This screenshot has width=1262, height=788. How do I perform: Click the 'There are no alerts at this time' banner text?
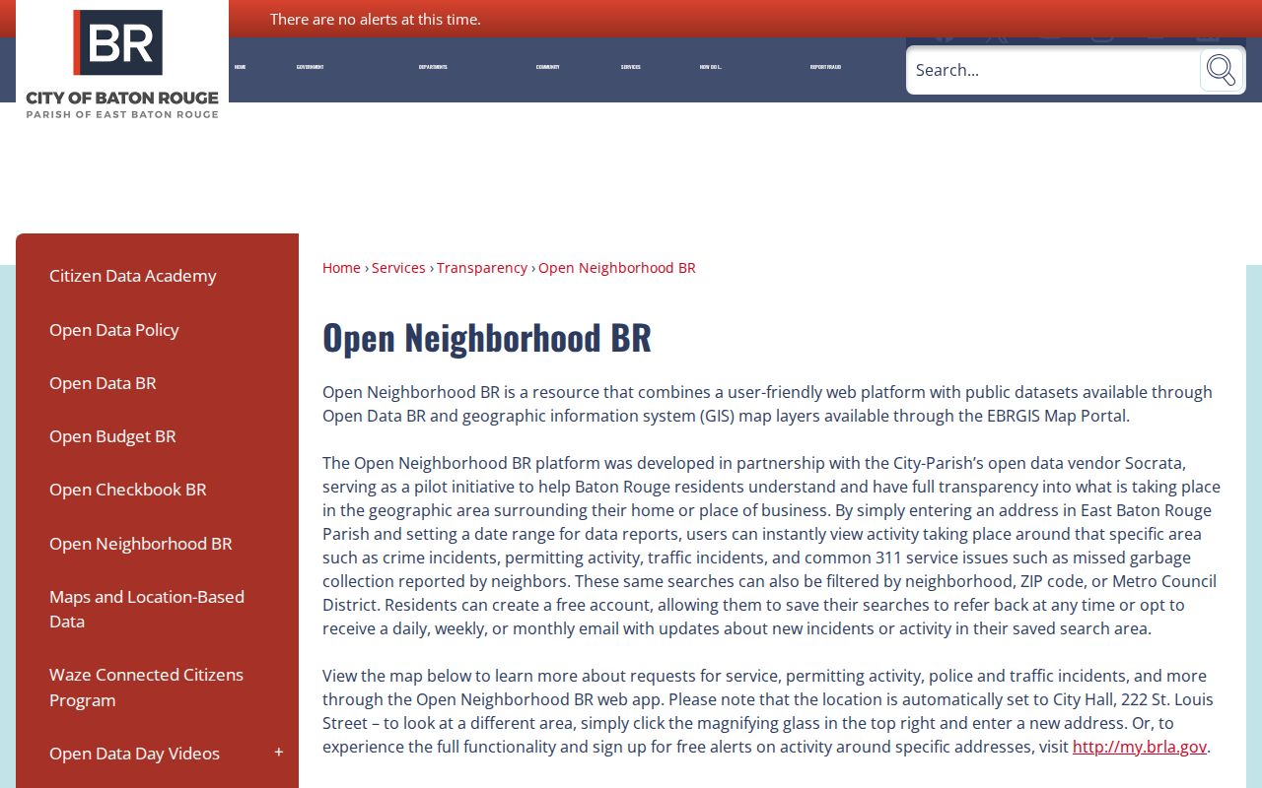pos(376,19)
